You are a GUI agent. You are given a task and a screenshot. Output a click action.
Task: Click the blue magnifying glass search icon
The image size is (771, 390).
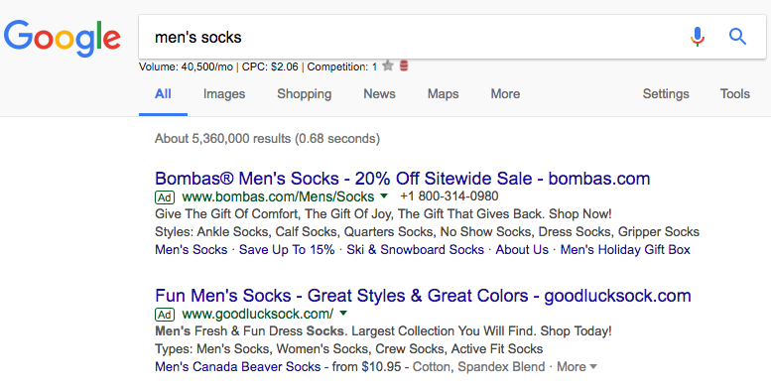(x=737, y=37)
